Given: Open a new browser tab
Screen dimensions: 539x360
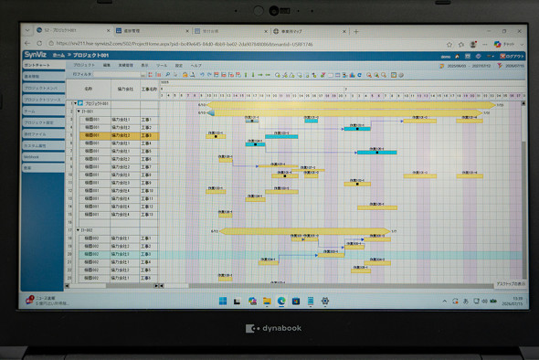Looking at the screenshot, I should (x=356, y=32).
